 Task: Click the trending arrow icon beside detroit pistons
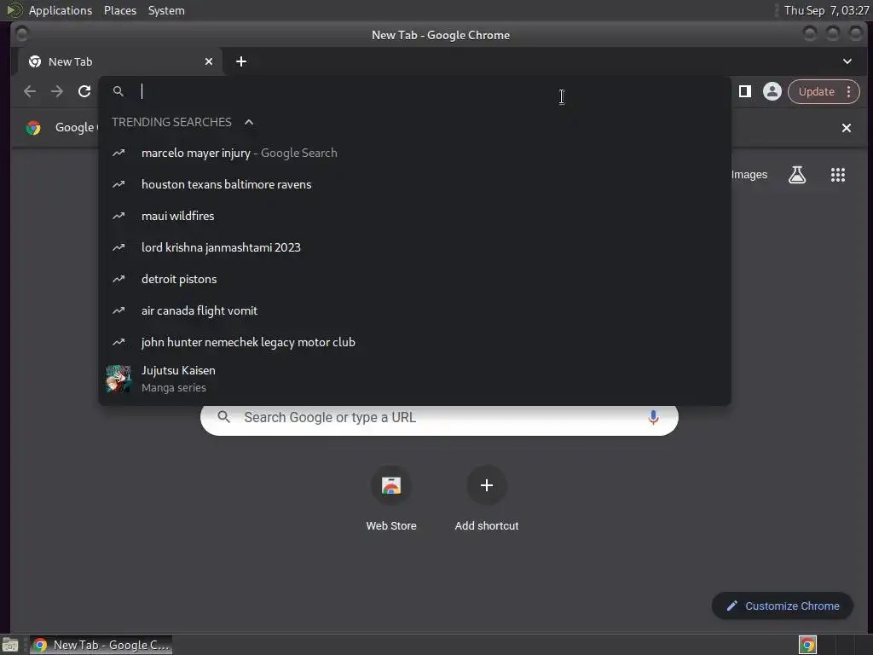tap(119, 279)
